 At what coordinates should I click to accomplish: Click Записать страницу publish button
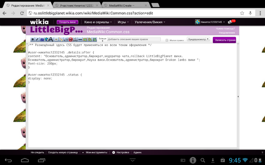(x=224, y=40)
